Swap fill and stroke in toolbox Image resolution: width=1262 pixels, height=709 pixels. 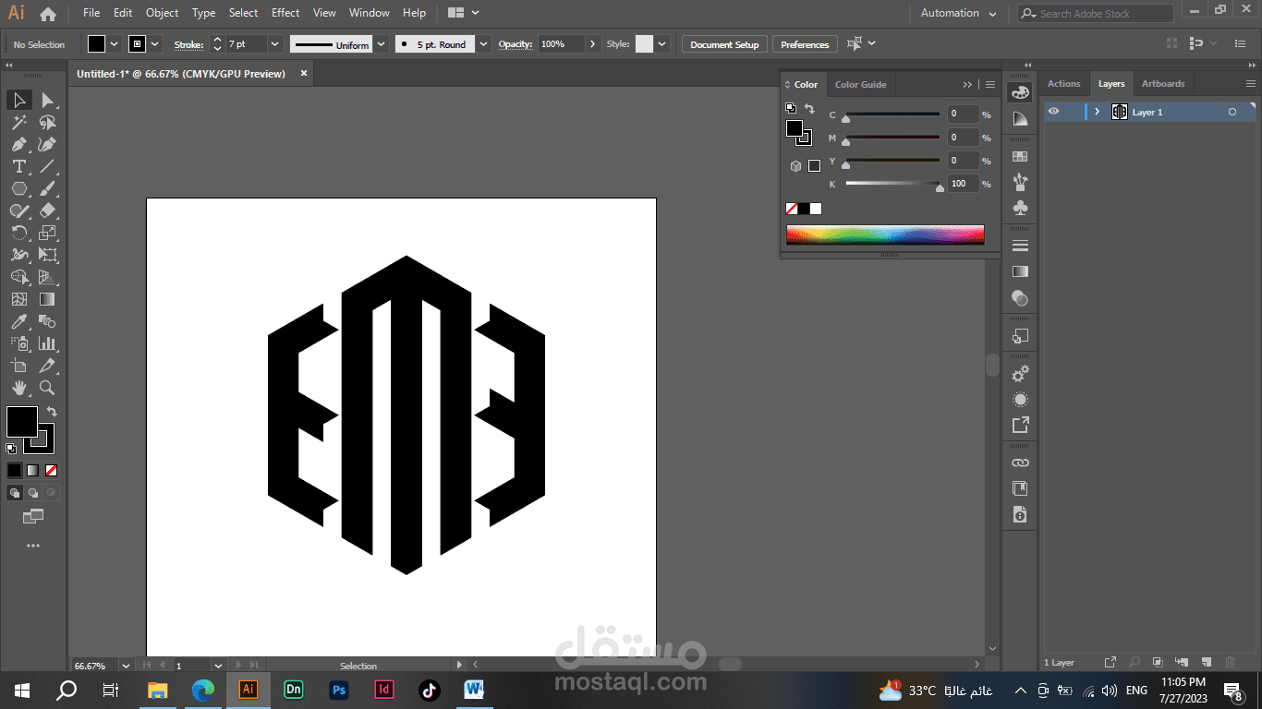(52, 412)
